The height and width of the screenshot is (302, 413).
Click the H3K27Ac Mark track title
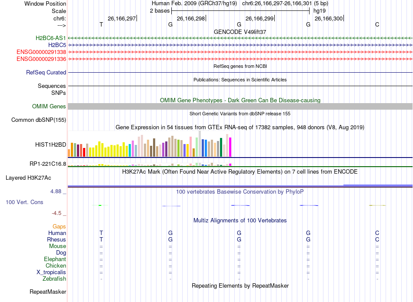(x=240, y=172)
